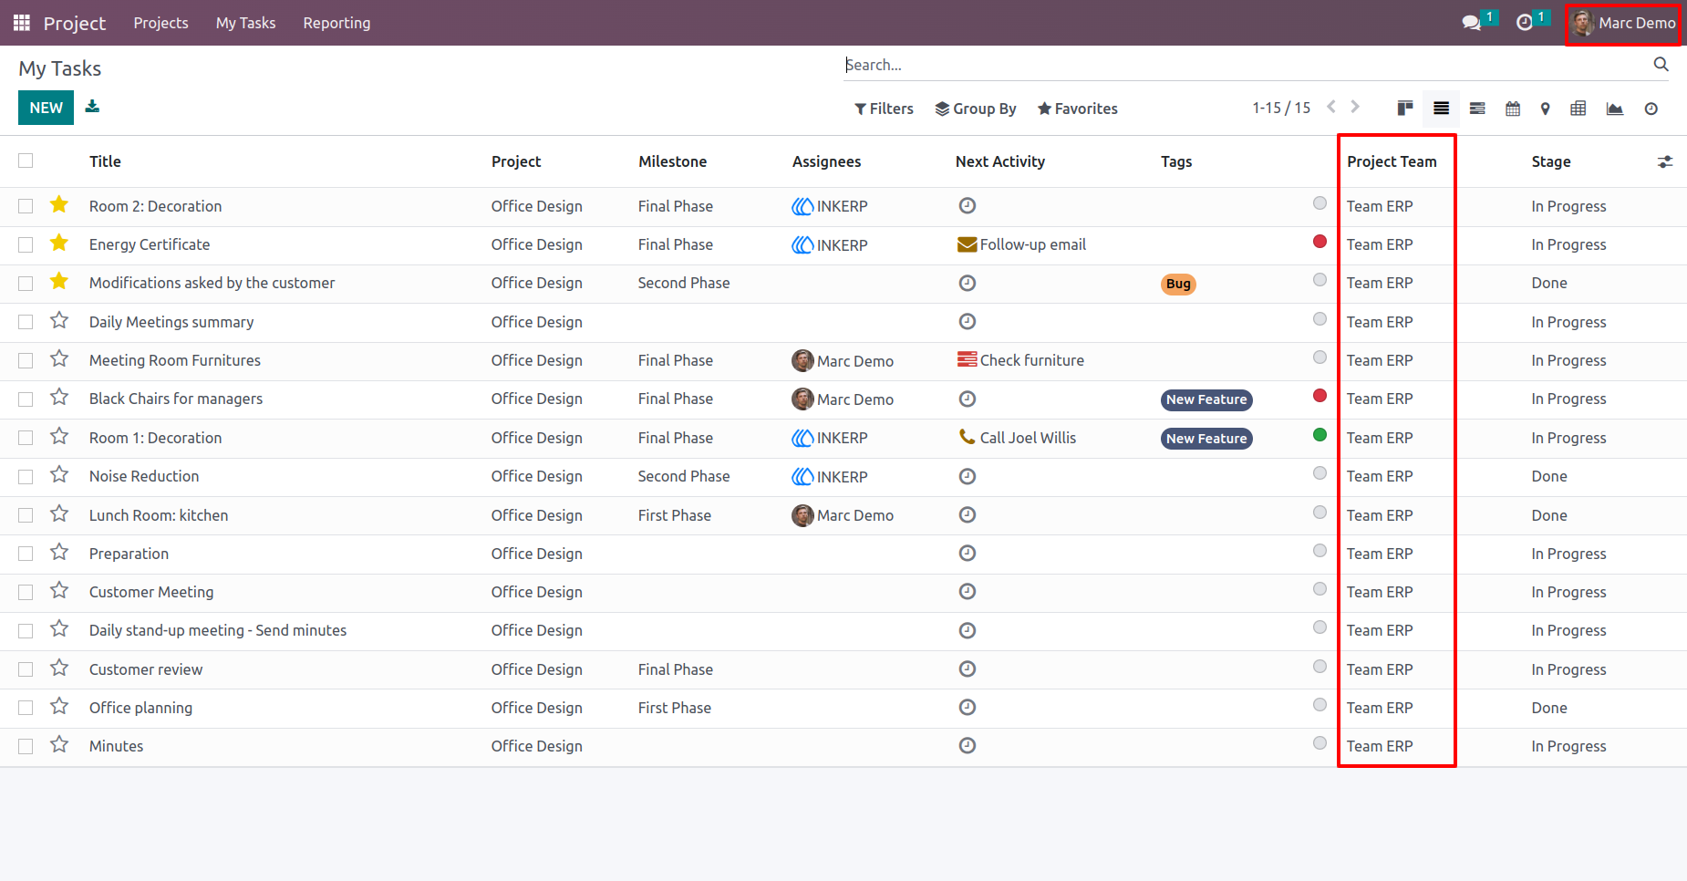
Task: Click the Project app title
Action: [75, 23]
